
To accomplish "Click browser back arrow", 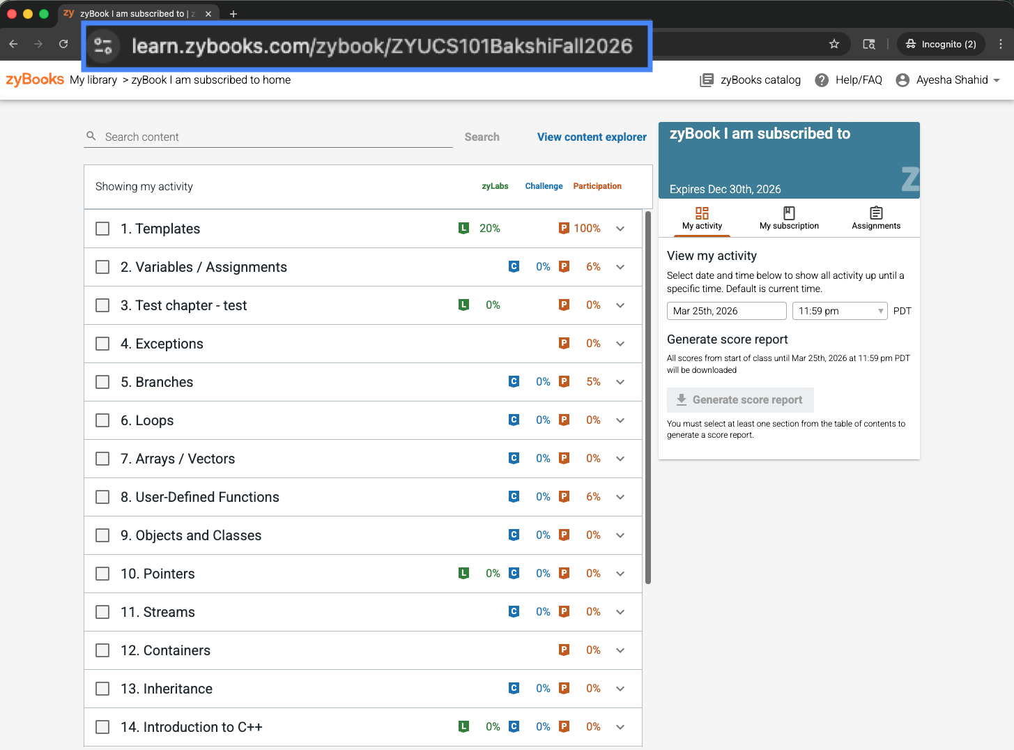I will [x=13, y=44].
